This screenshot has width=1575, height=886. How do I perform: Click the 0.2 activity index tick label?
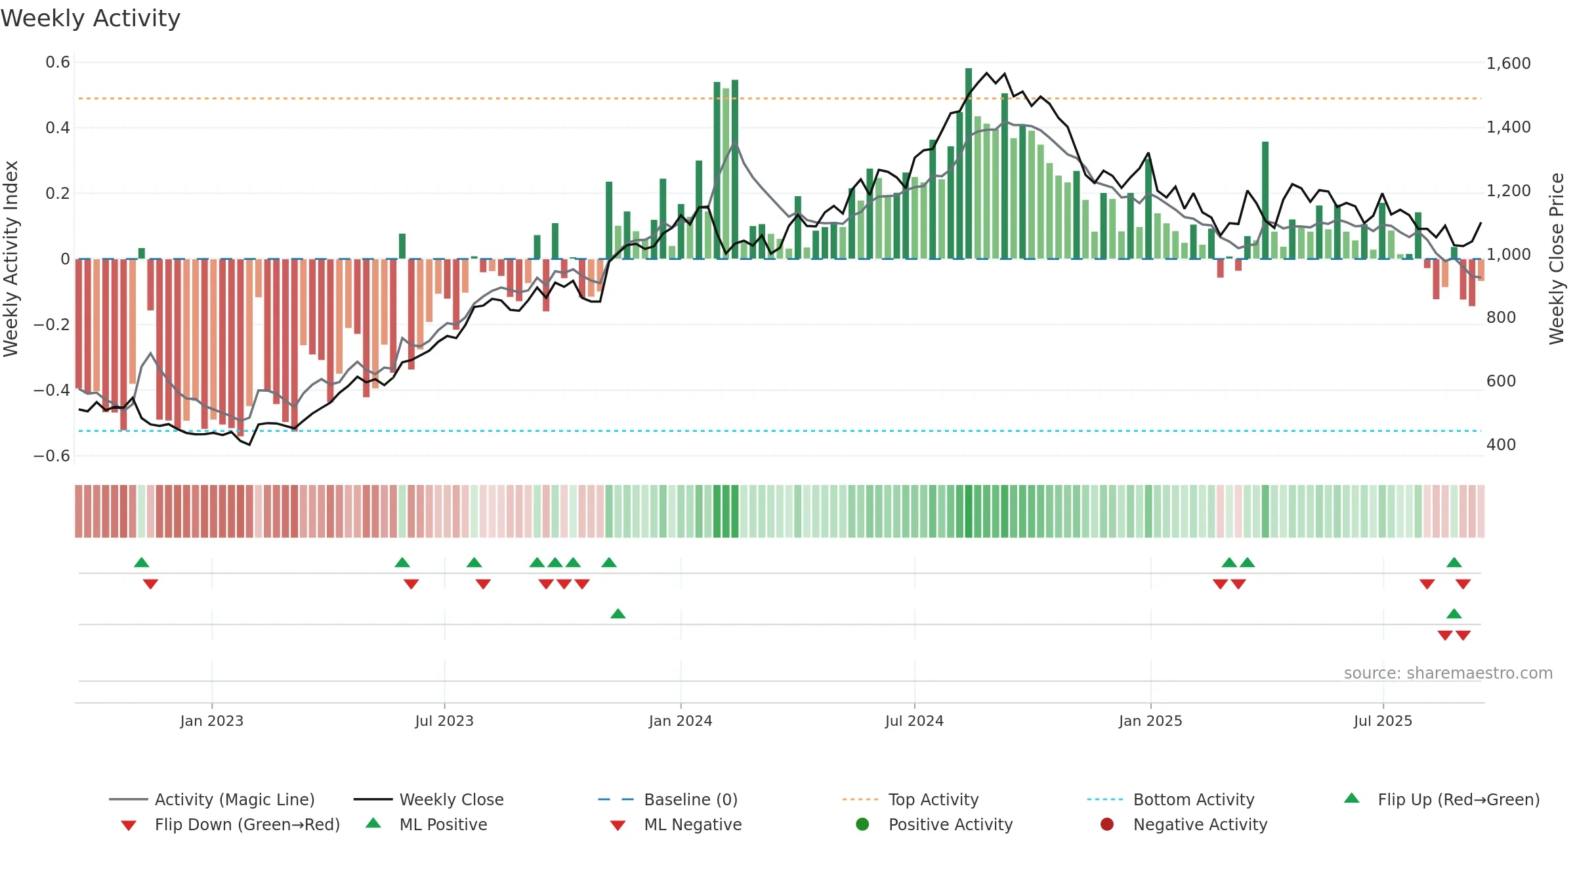click(58, 194)
